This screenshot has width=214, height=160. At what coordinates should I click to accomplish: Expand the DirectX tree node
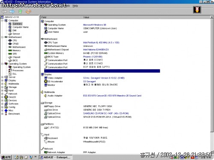2,97
